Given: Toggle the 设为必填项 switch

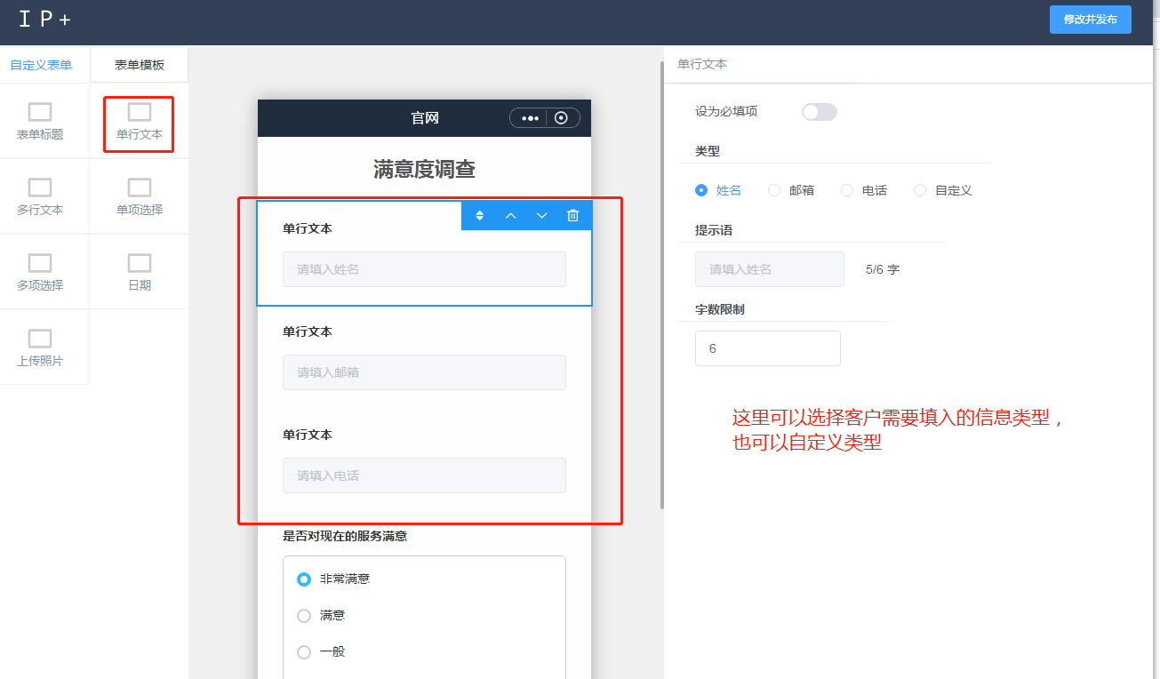Looking at the screenshot, I should pyautogui.click(x=819, y=112).
